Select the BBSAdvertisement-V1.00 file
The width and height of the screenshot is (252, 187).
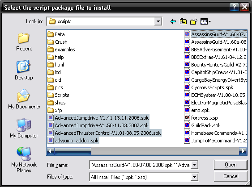pyautogui.click(x=215, y=50)
